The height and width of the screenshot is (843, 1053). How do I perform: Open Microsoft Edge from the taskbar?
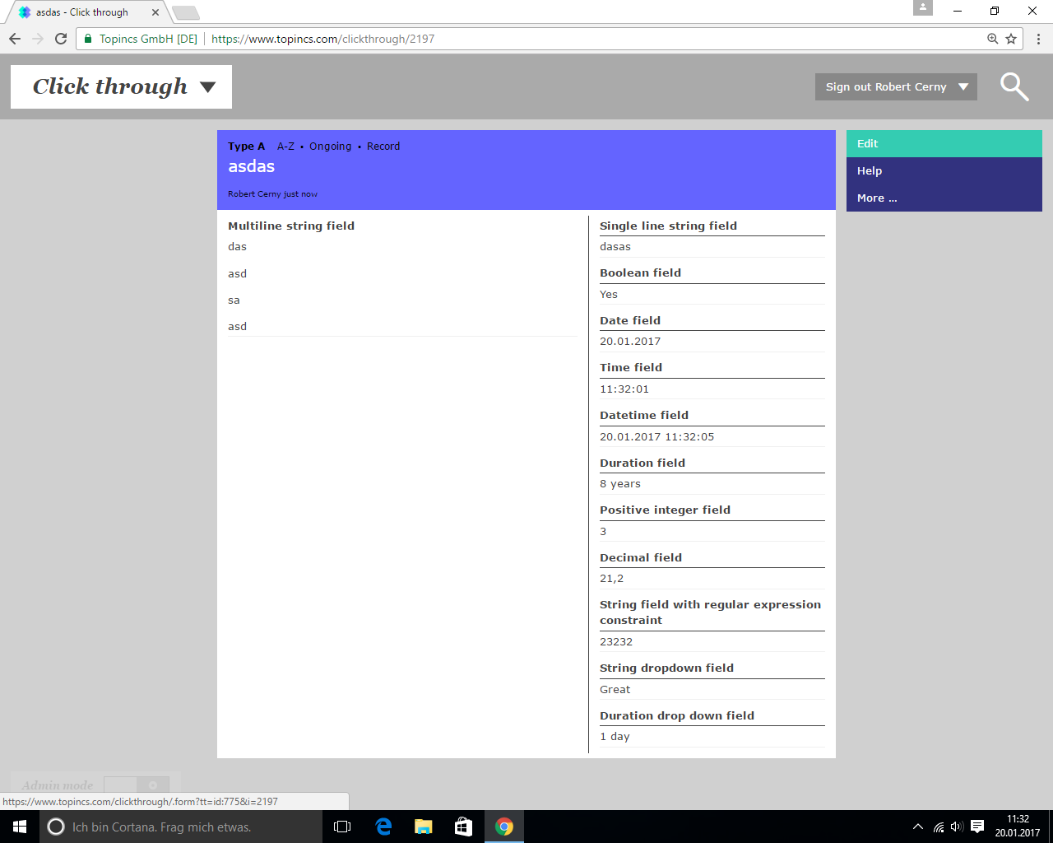pos(383,827)
